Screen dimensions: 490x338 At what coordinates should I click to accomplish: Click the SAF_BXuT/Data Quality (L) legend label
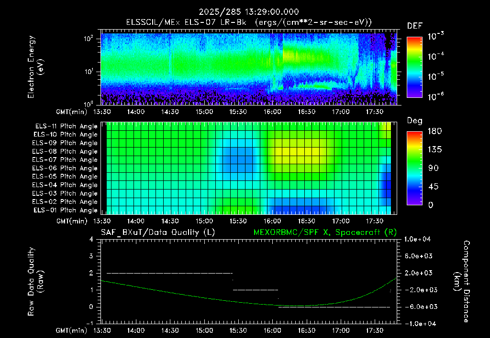(158, 232)
